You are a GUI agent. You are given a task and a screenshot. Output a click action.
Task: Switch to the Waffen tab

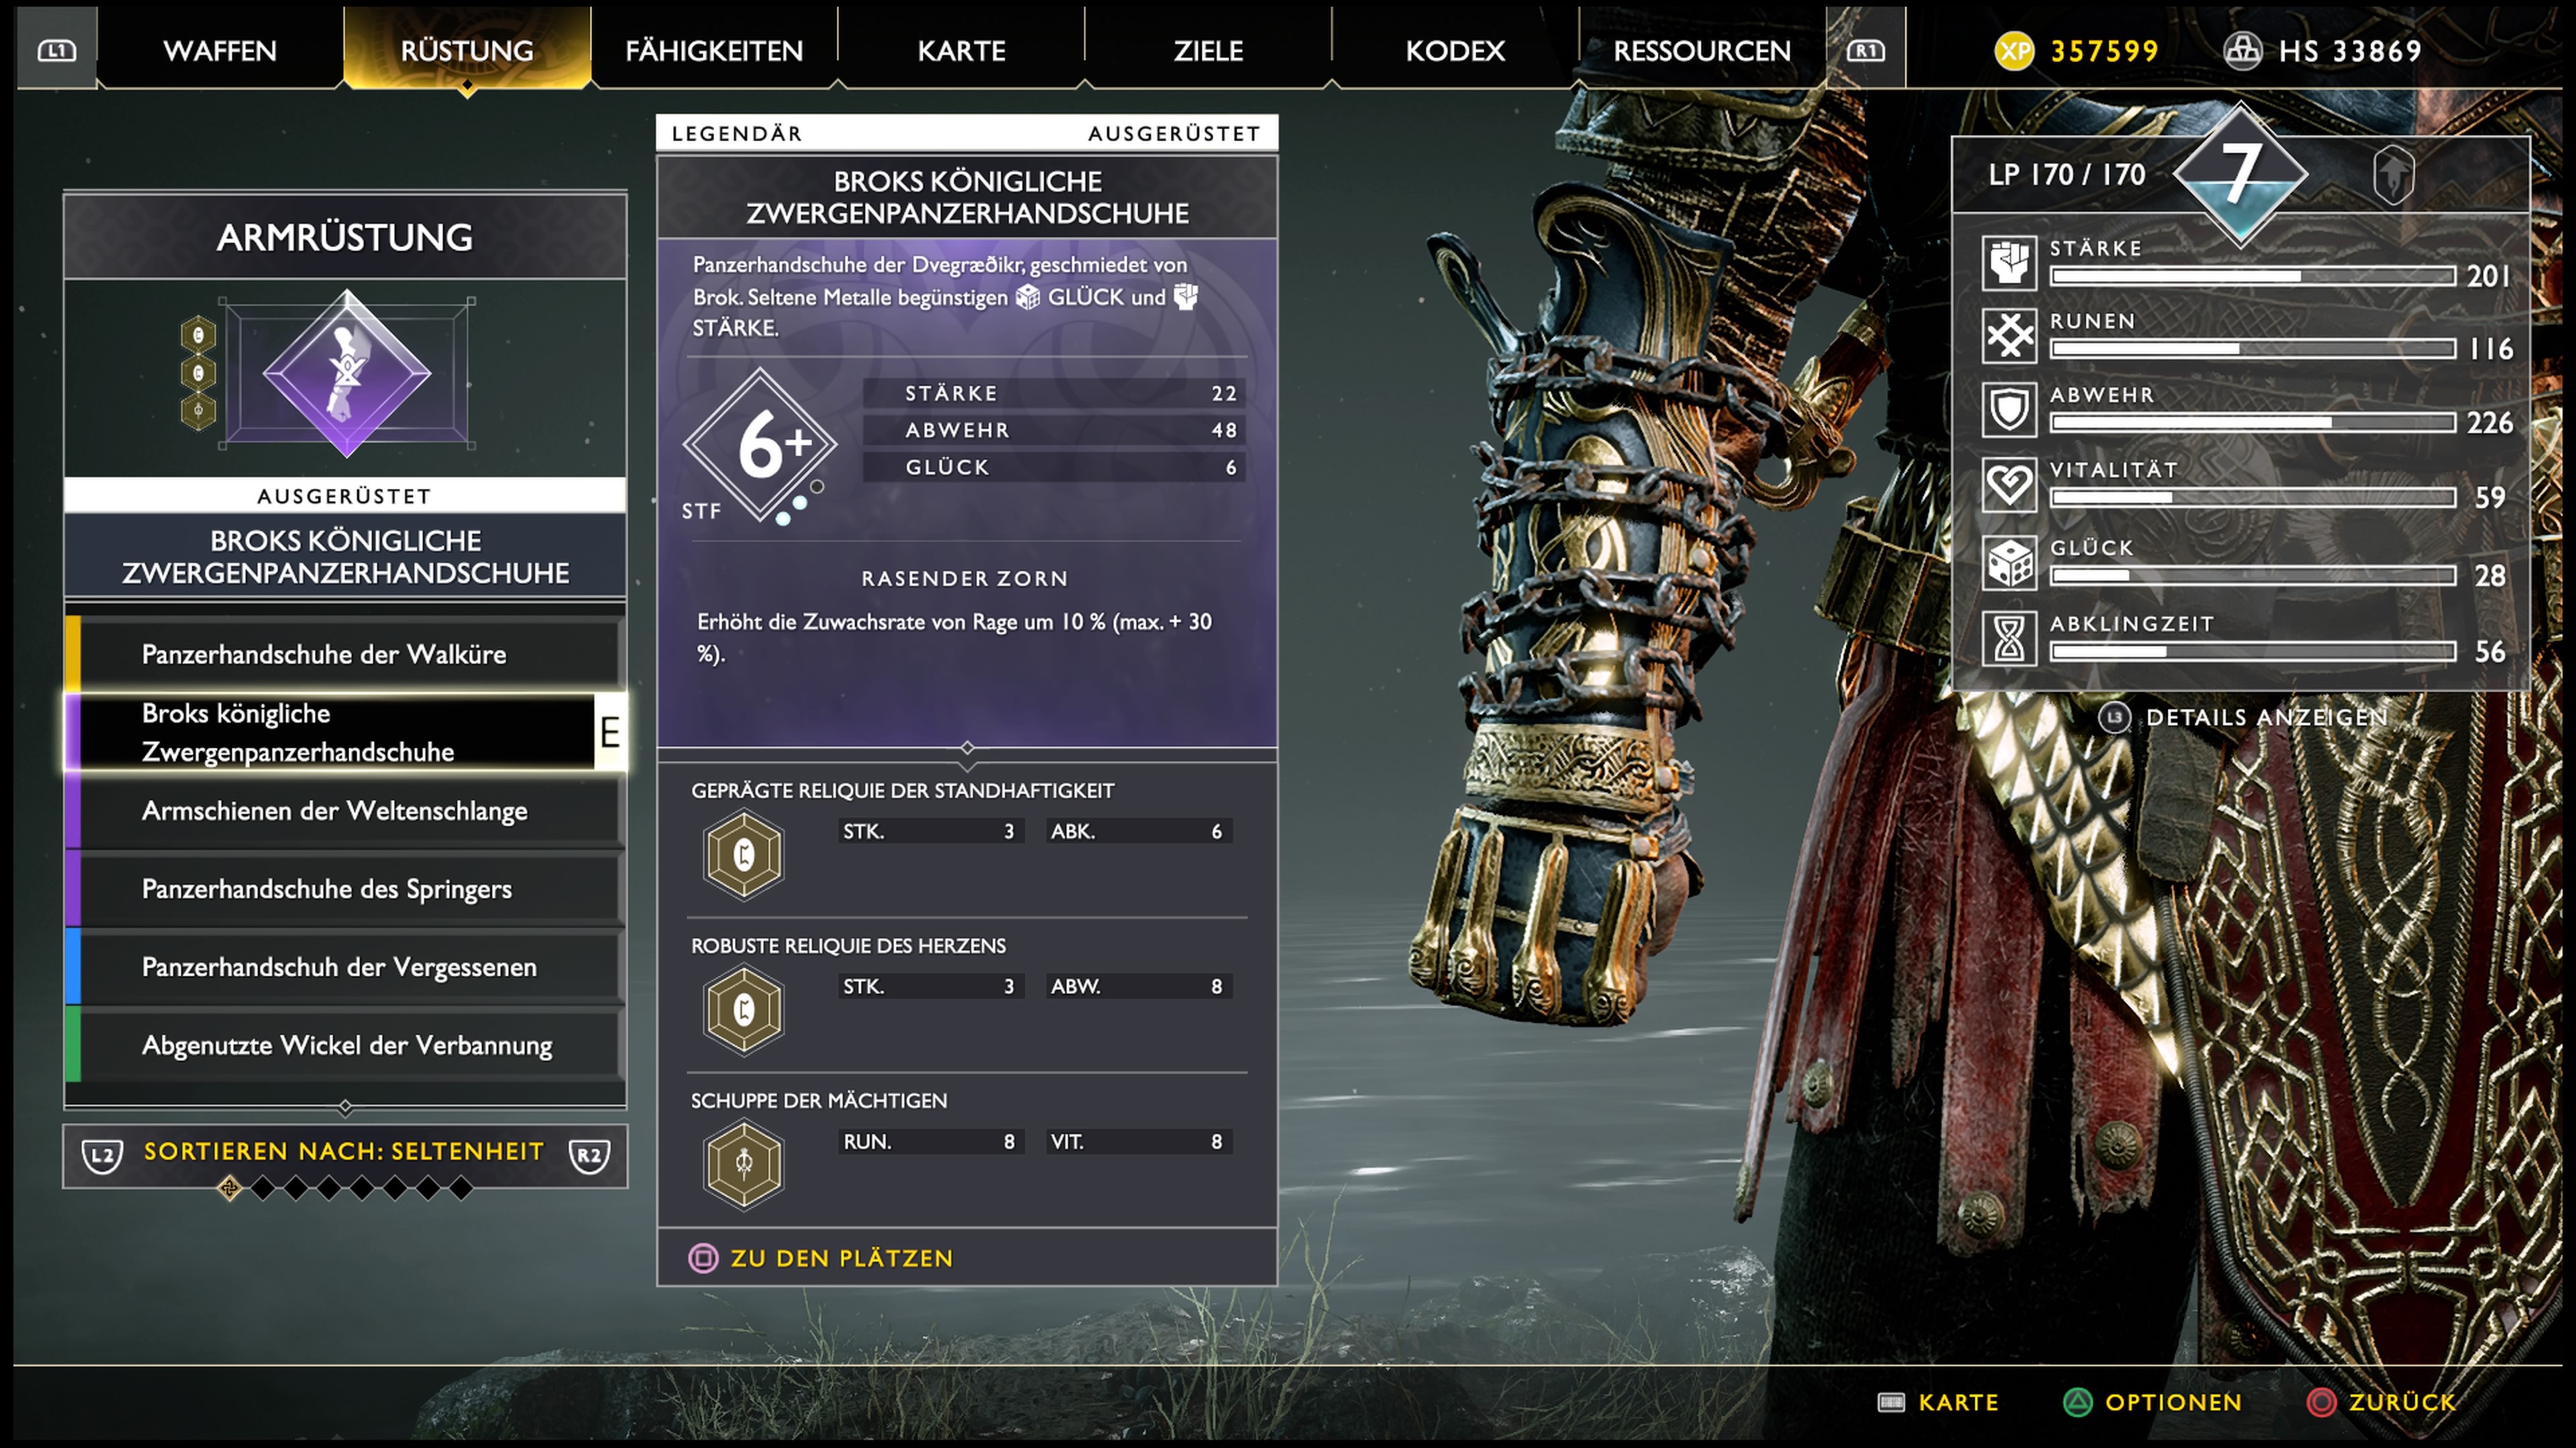coord(220,50)
